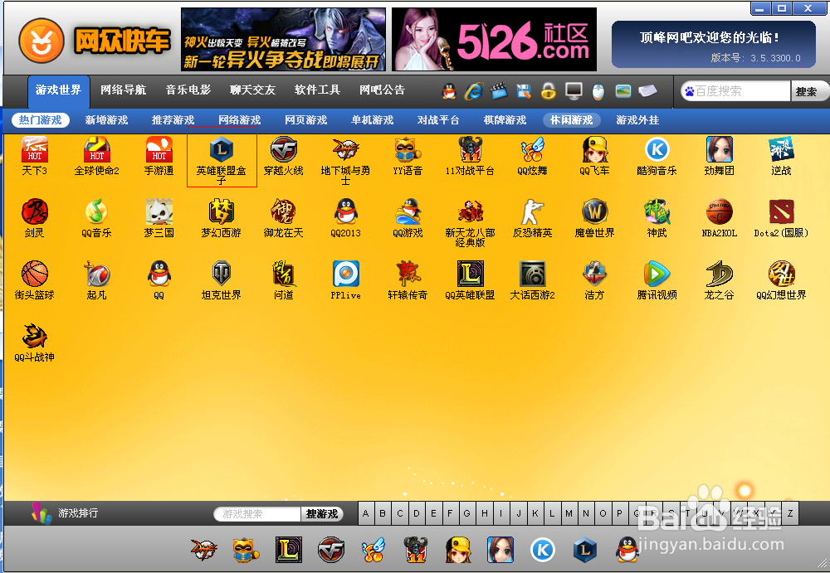Open 御龙在天 game icon

pos(284,217)
